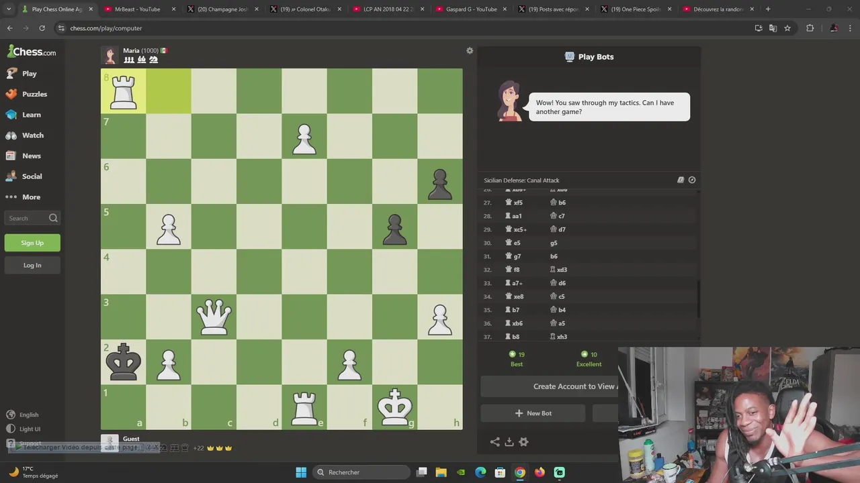This screenshot has width=860, height=483.
Task: Translate page icon in address bar
Action: click(773, 28)
